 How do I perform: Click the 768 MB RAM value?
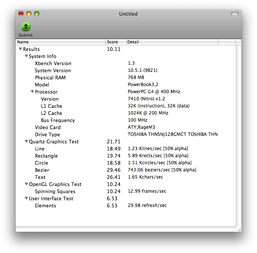coord(136,77)
